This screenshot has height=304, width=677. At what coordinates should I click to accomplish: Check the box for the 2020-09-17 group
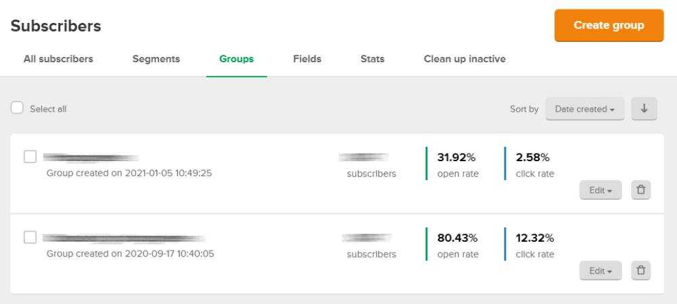pyautogui.click(x=30, y=238)
